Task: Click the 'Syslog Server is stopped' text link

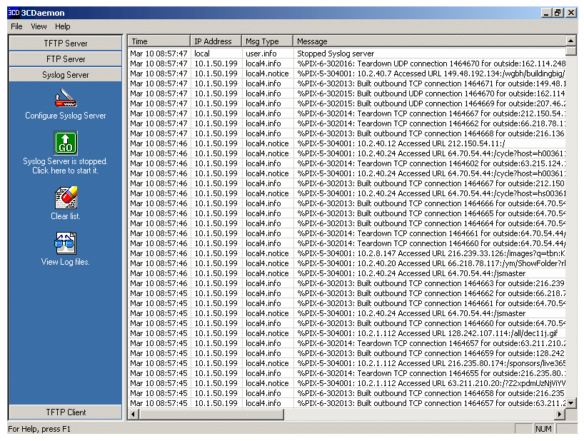Action: click(65, 166)
